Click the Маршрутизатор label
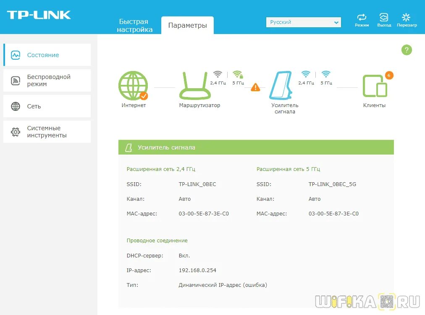 (199, 105)
